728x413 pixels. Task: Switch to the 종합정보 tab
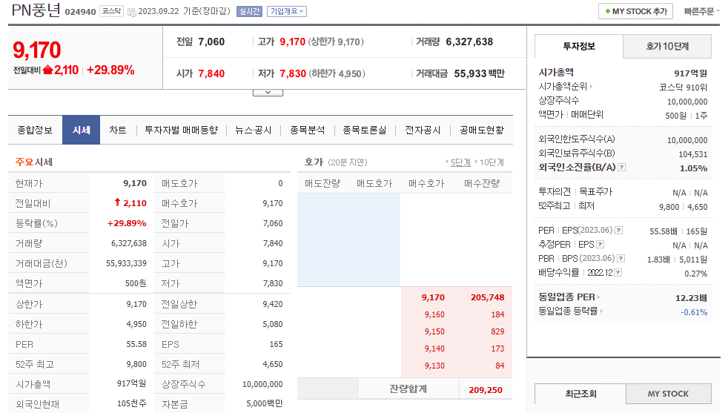(x=35, y=130)
